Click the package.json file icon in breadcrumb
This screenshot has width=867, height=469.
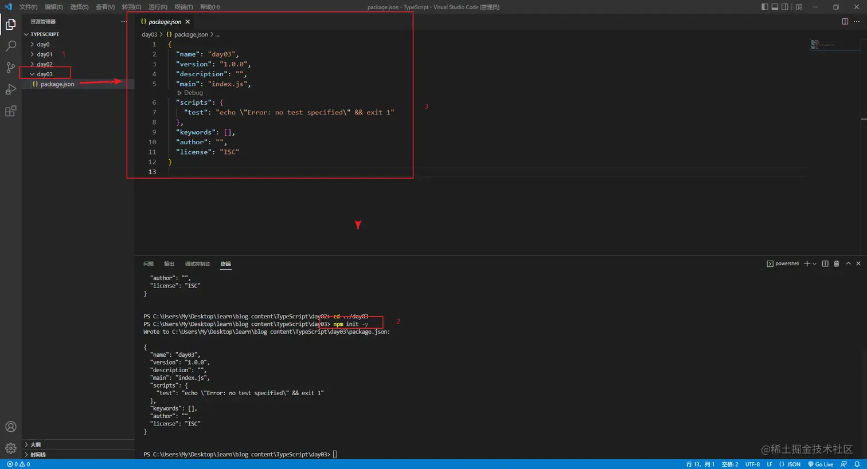[169, 34]
